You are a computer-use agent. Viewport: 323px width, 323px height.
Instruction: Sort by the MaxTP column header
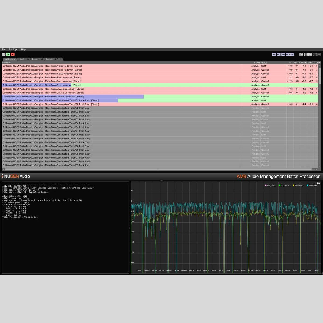pos(297,62)
